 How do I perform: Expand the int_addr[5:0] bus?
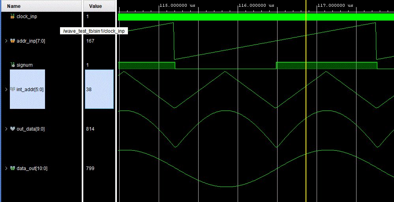click(x=6, y=89)
